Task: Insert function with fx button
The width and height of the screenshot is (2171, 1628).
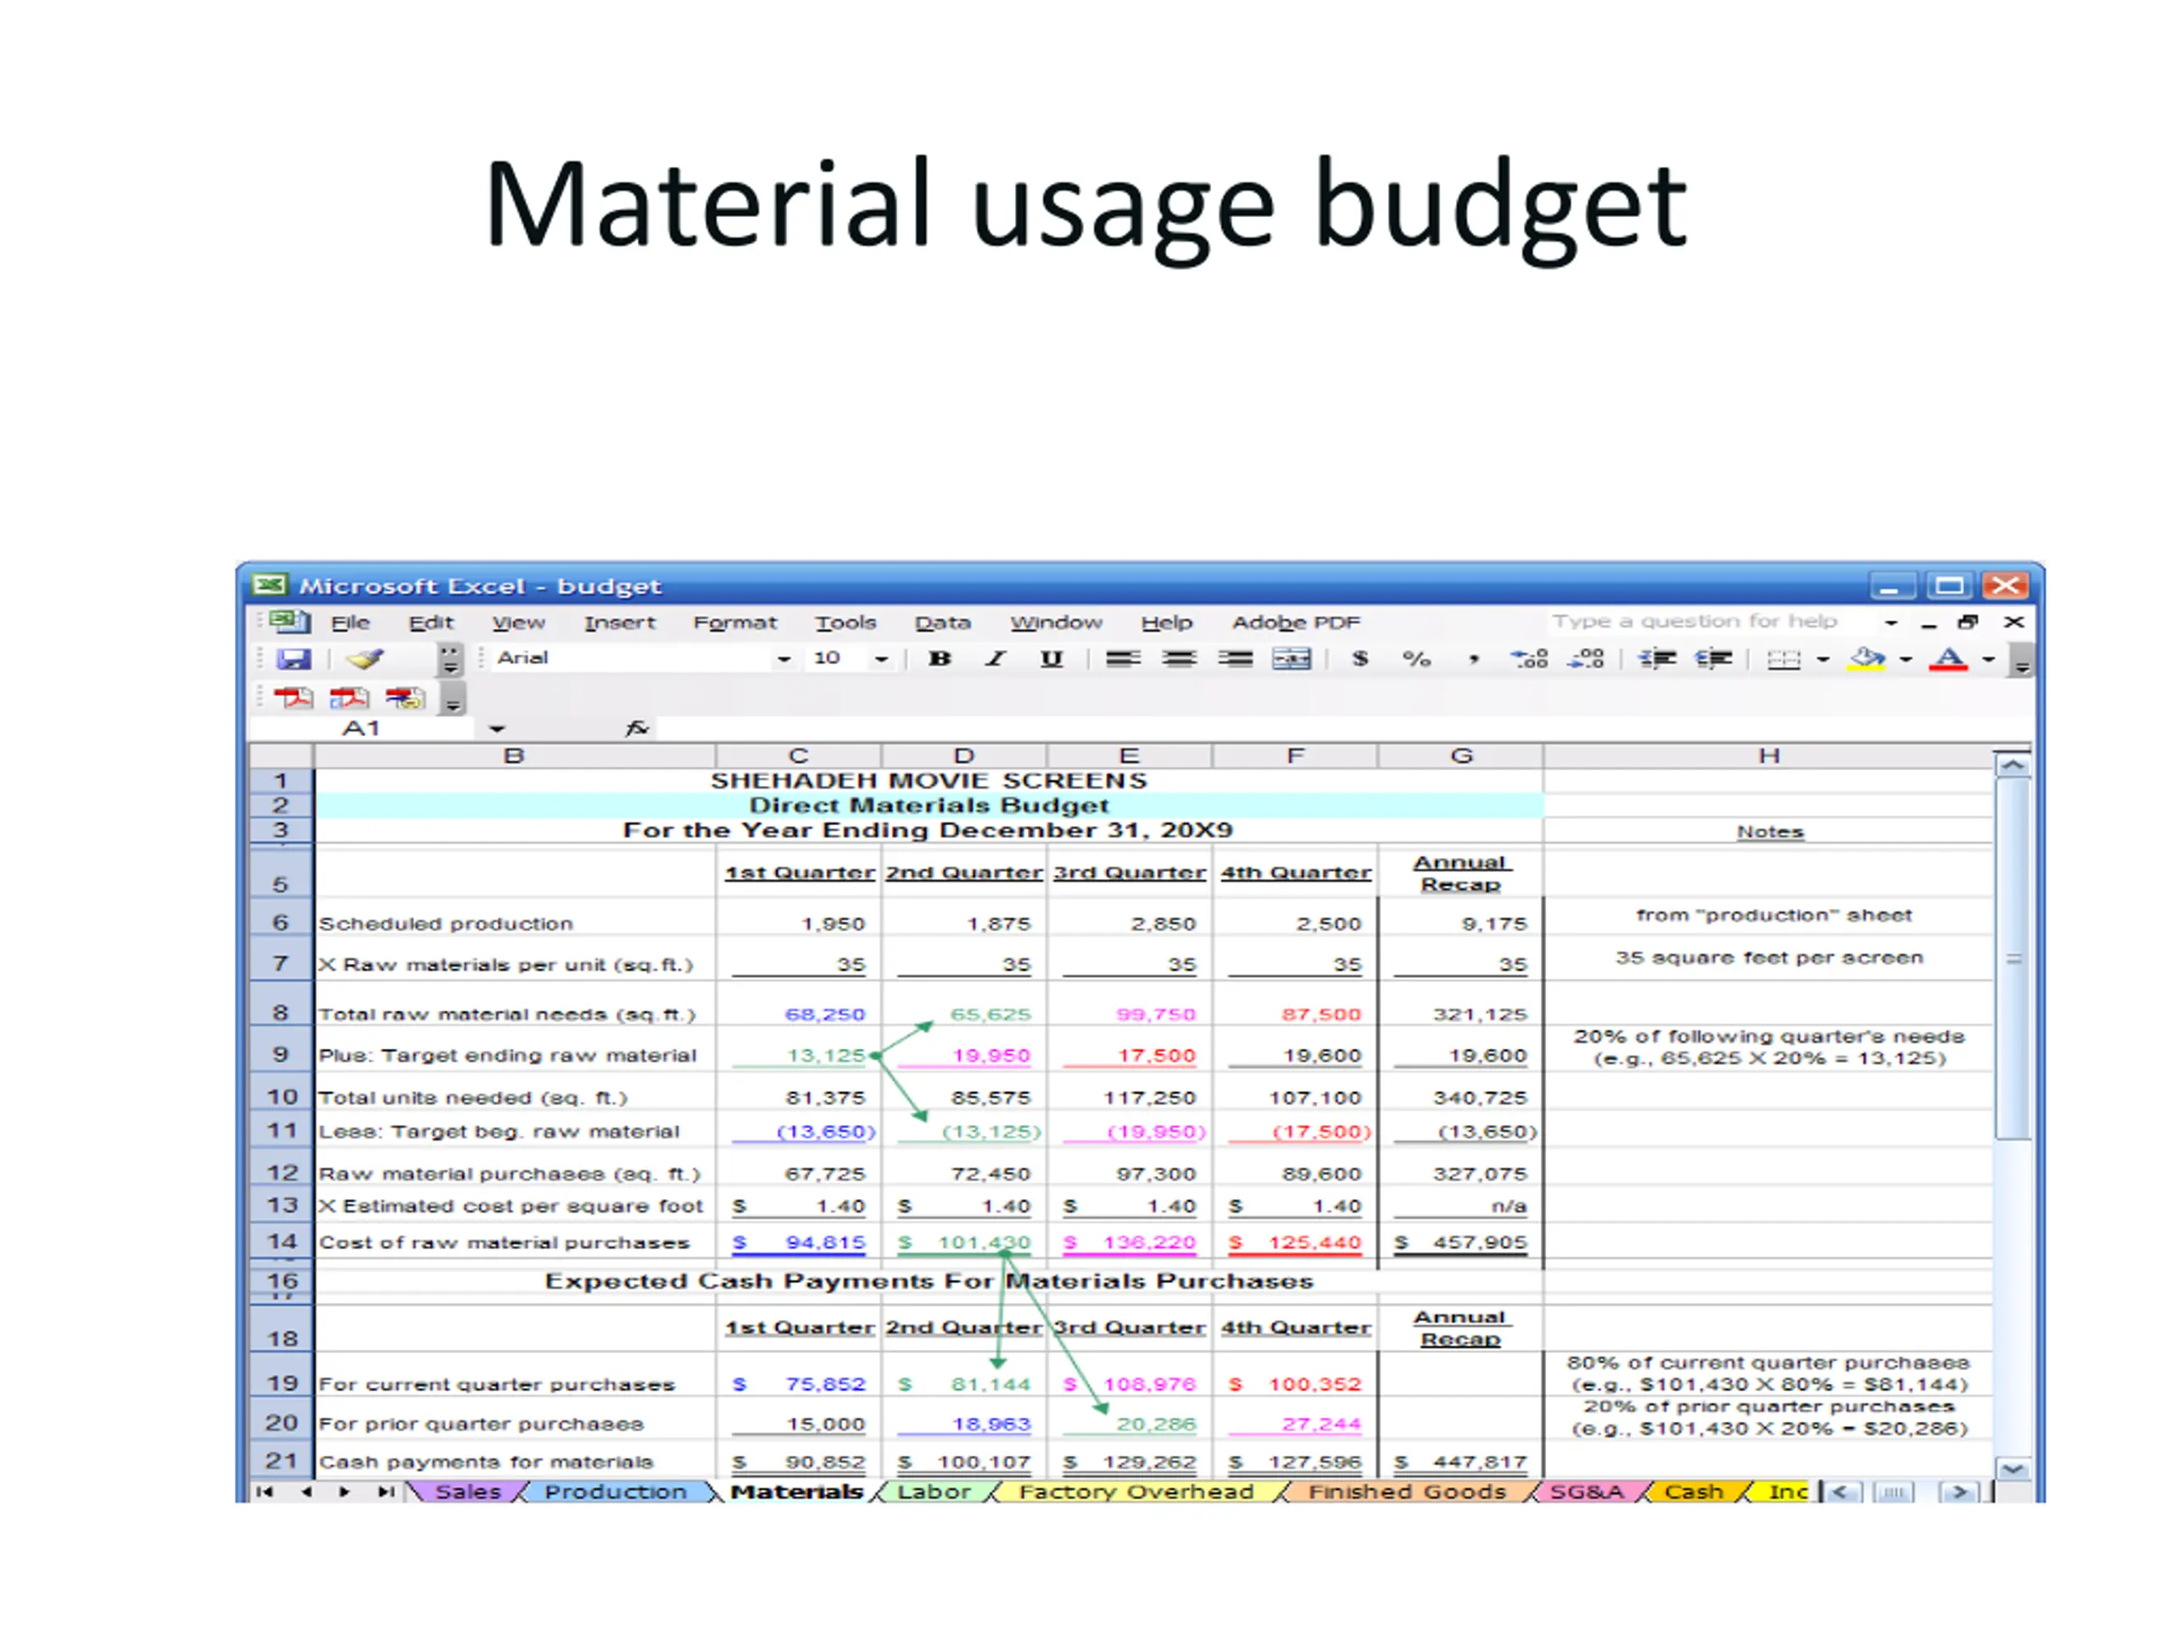Action: point(637,728)
